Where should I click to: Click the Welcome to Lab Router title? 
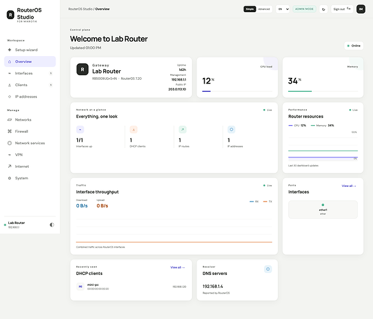tap(109, 39)
